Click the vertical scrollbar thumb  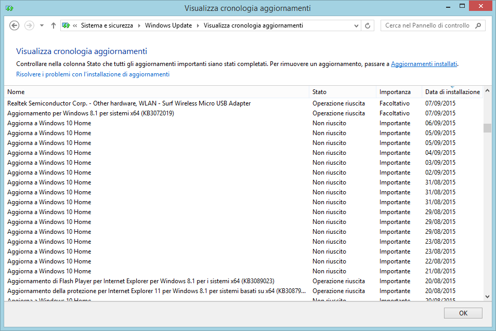(487, 128)
